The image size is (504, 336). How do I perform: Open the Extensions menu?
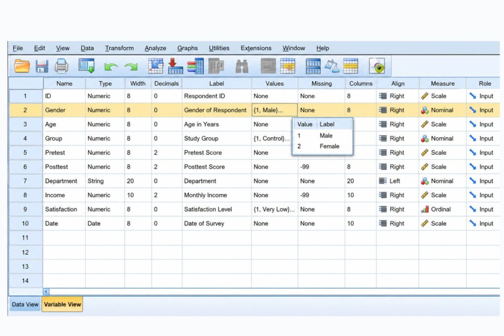(256, 48)
